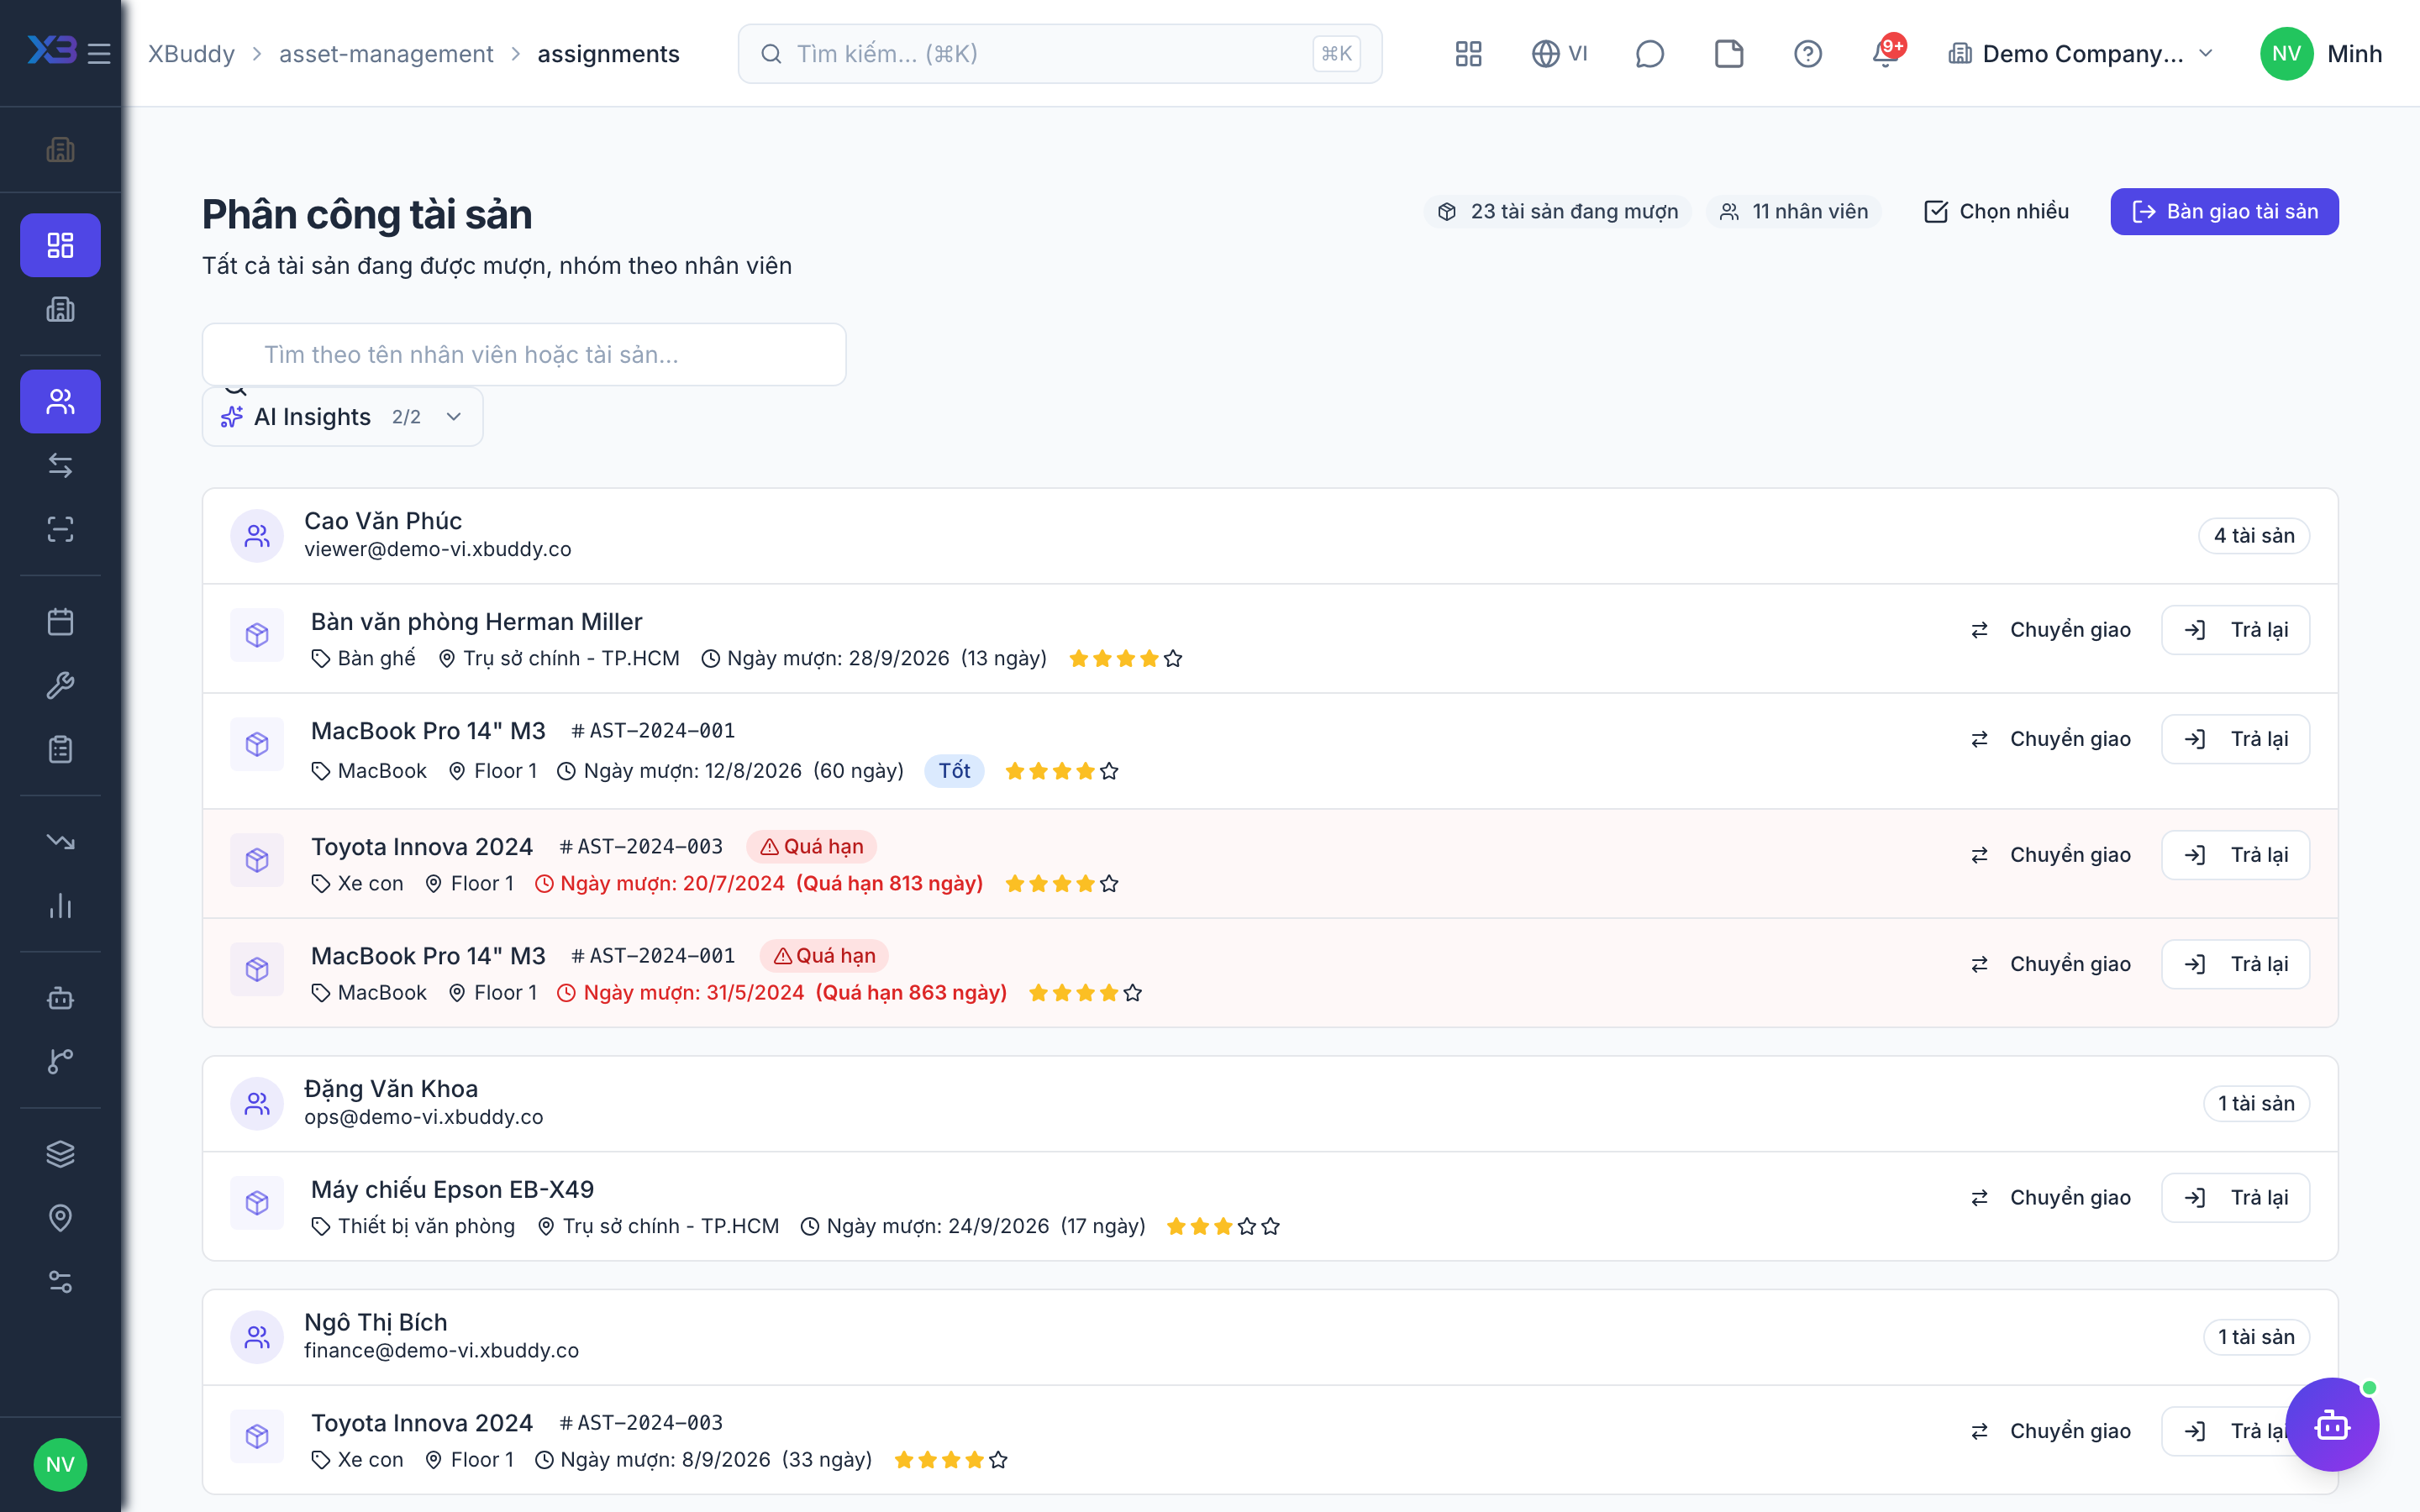This screenshot has width=2420, height=1512.
Task: Expand the AI Insights 2/2 panel
Action: tap(342, 417)
